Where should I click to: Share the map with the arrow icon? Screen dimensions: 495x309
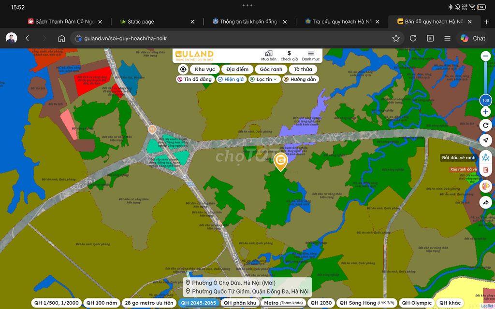click(x=485, y=202)
